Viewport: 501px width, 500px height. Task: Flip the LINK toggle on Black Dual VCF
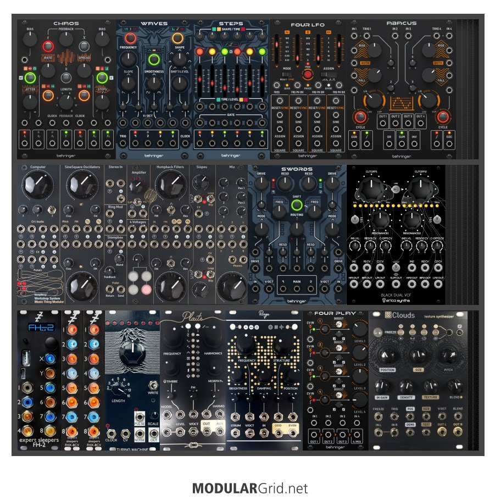click(396, 189)
